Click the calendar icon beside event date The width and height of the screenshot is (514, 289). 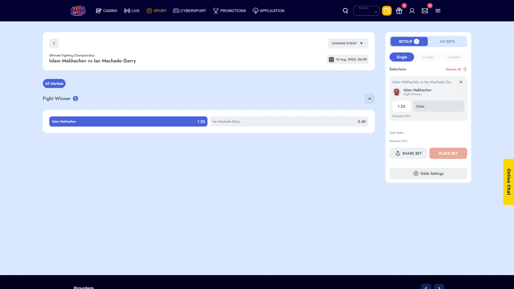[331, 59]
